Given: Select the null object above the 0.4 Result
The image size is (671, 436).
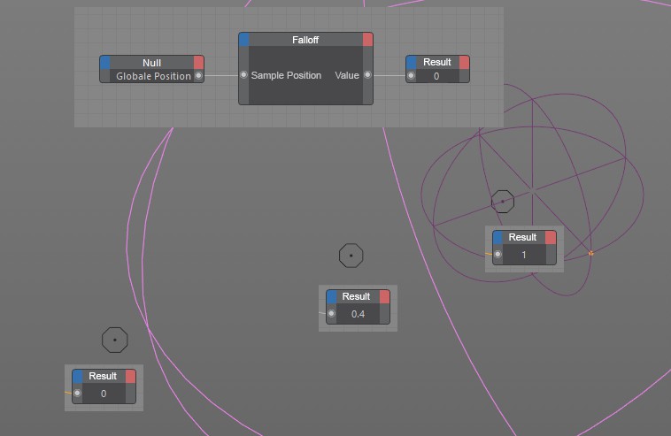Looking at the screenshot, I should pos(351,256).
